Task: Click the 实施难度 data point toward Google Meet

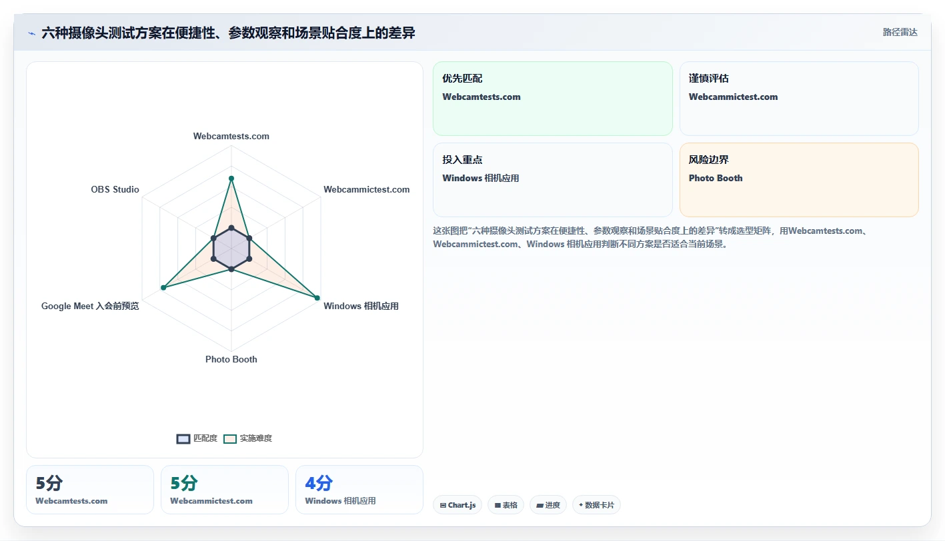Action: tap(163, 287)
